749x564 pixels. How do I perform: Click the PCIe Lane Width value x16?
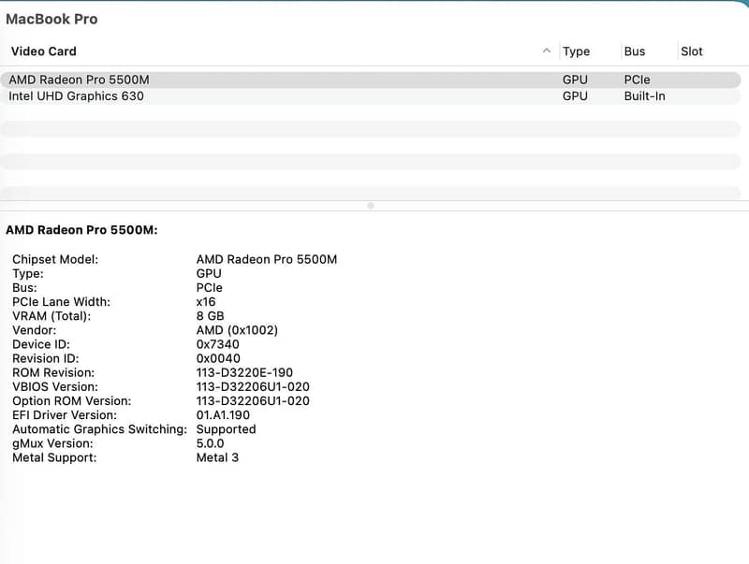click(206, 301)
